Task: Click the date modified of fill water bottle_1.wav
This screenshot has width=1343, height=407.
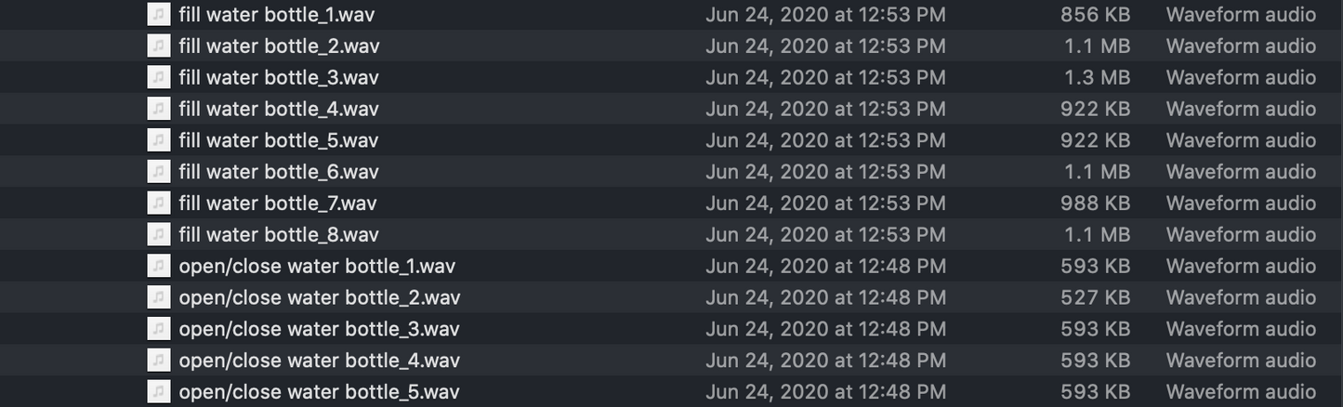Action: (x=825, y=15)
